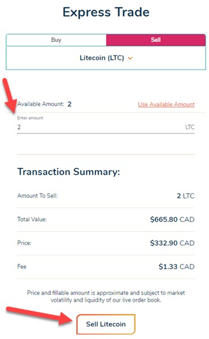Click the Use Available Amount link
Screen dimensions: 209x339
pos(166,105)
